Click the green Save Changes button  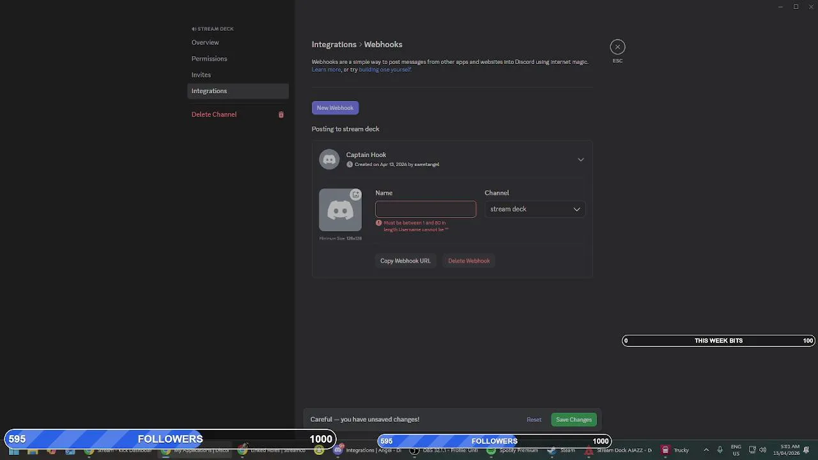(574, 420)
